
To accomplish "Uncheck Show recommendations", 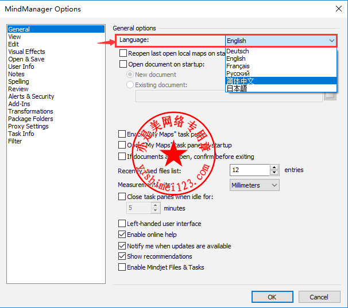I will [x=122, y=256].
